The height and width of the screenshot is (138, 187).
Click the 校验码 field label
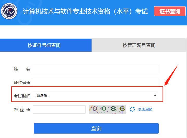tap(22, 109)
